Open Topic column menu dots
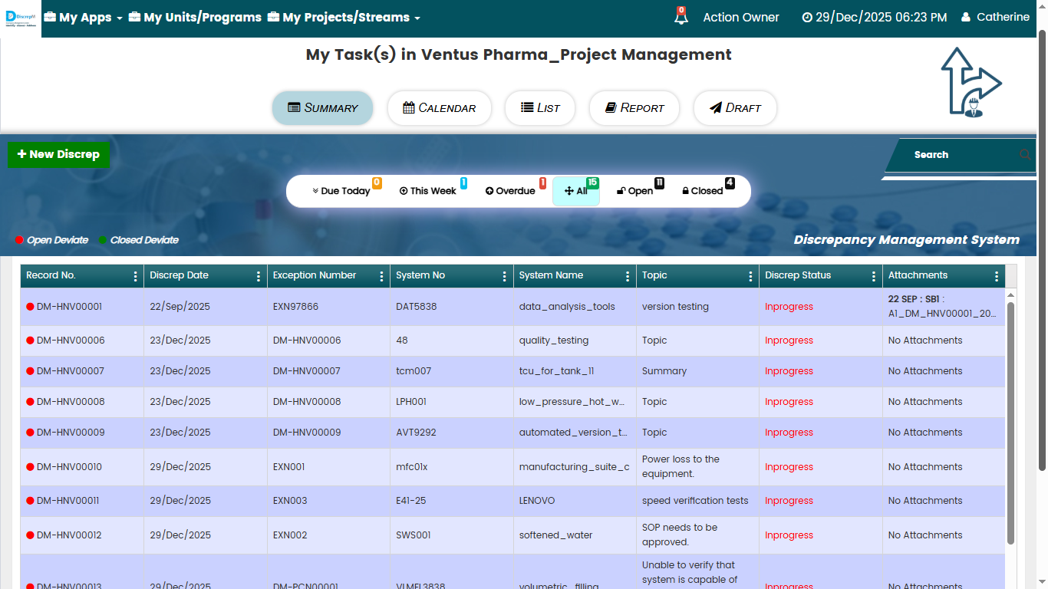This screenshot has height=589, width=1048. [x=750, y=276]
